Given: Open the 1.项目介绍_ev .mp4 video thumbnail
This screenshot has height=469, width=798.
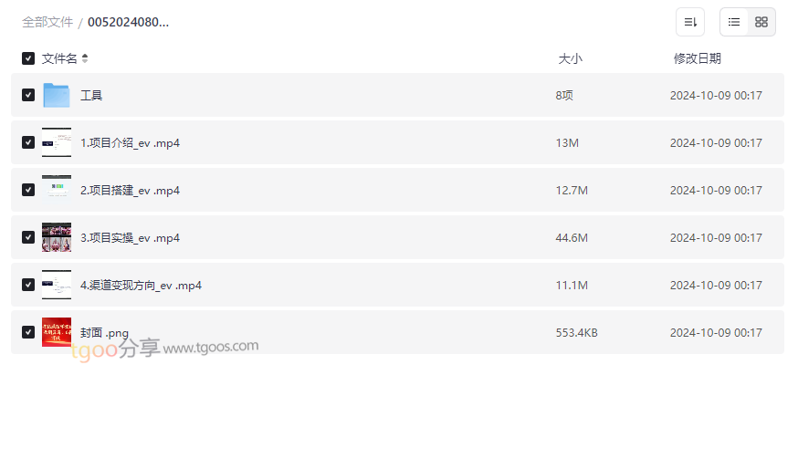Looking at the screenshot, I should [x=57, y=142].
